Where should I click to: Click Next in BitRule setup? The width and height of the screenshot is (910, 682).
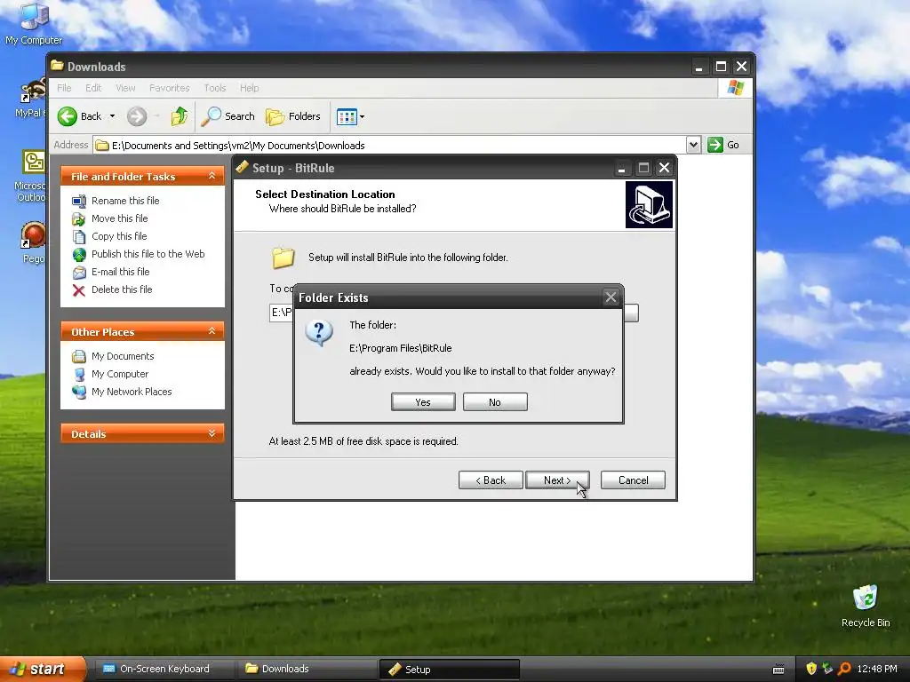tap(557, 480)
